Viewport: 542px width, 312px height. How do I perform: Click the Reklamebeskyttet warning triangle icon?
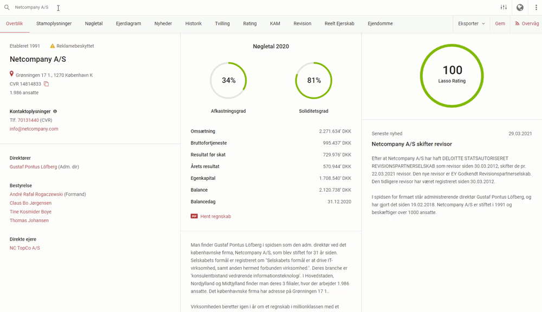click(x=53, y=46)
